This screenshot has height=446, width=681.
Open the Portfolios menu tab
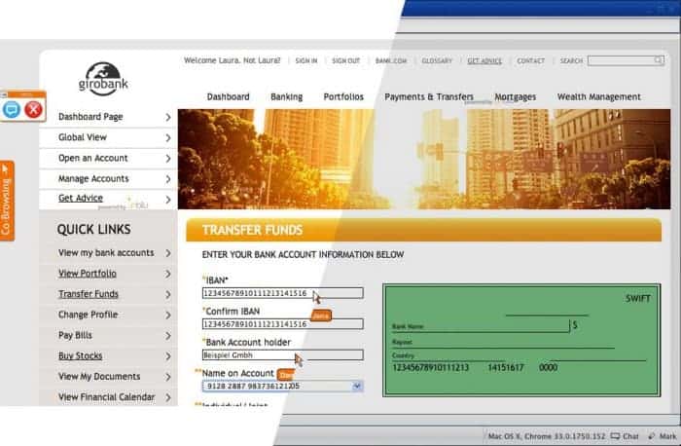coord(343,97)
